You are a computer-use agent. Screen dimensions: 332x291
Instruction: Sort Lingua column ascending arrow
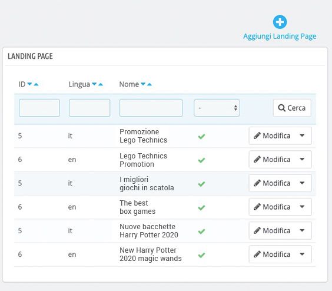pyautogui.click(x=101, y=84)
